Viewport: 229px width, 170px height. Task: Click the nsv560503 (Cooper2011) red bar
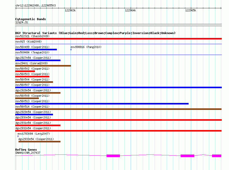pos(32,77)
